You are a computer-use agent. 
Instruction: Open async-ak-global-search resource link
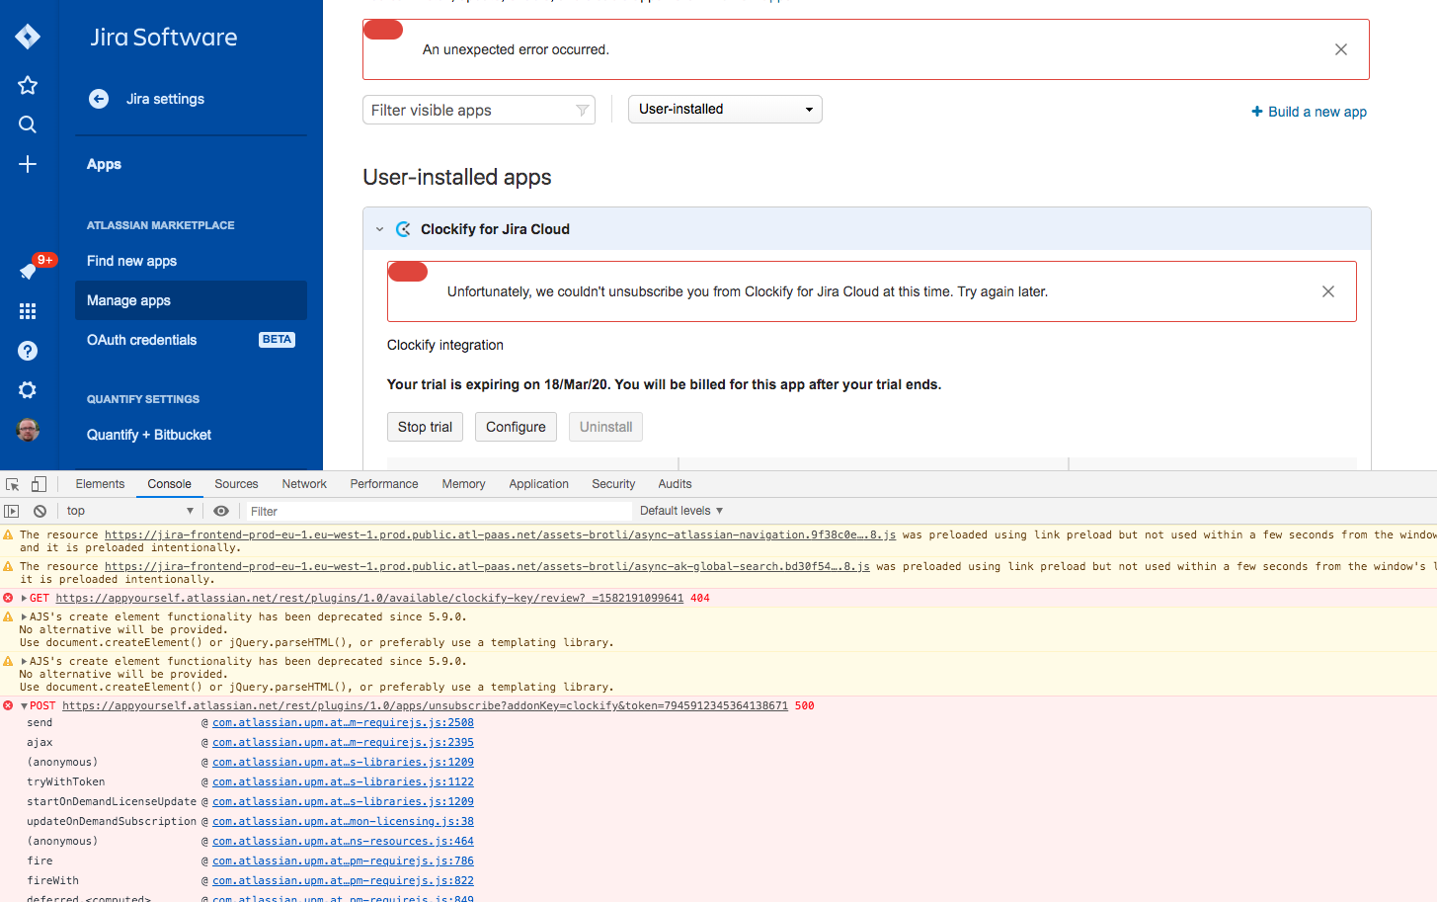coord(487,566)
